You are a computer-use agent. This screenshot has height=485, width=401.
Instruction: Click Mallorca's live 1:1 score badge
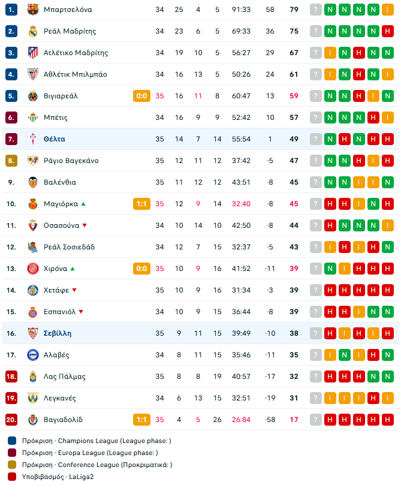141,204
